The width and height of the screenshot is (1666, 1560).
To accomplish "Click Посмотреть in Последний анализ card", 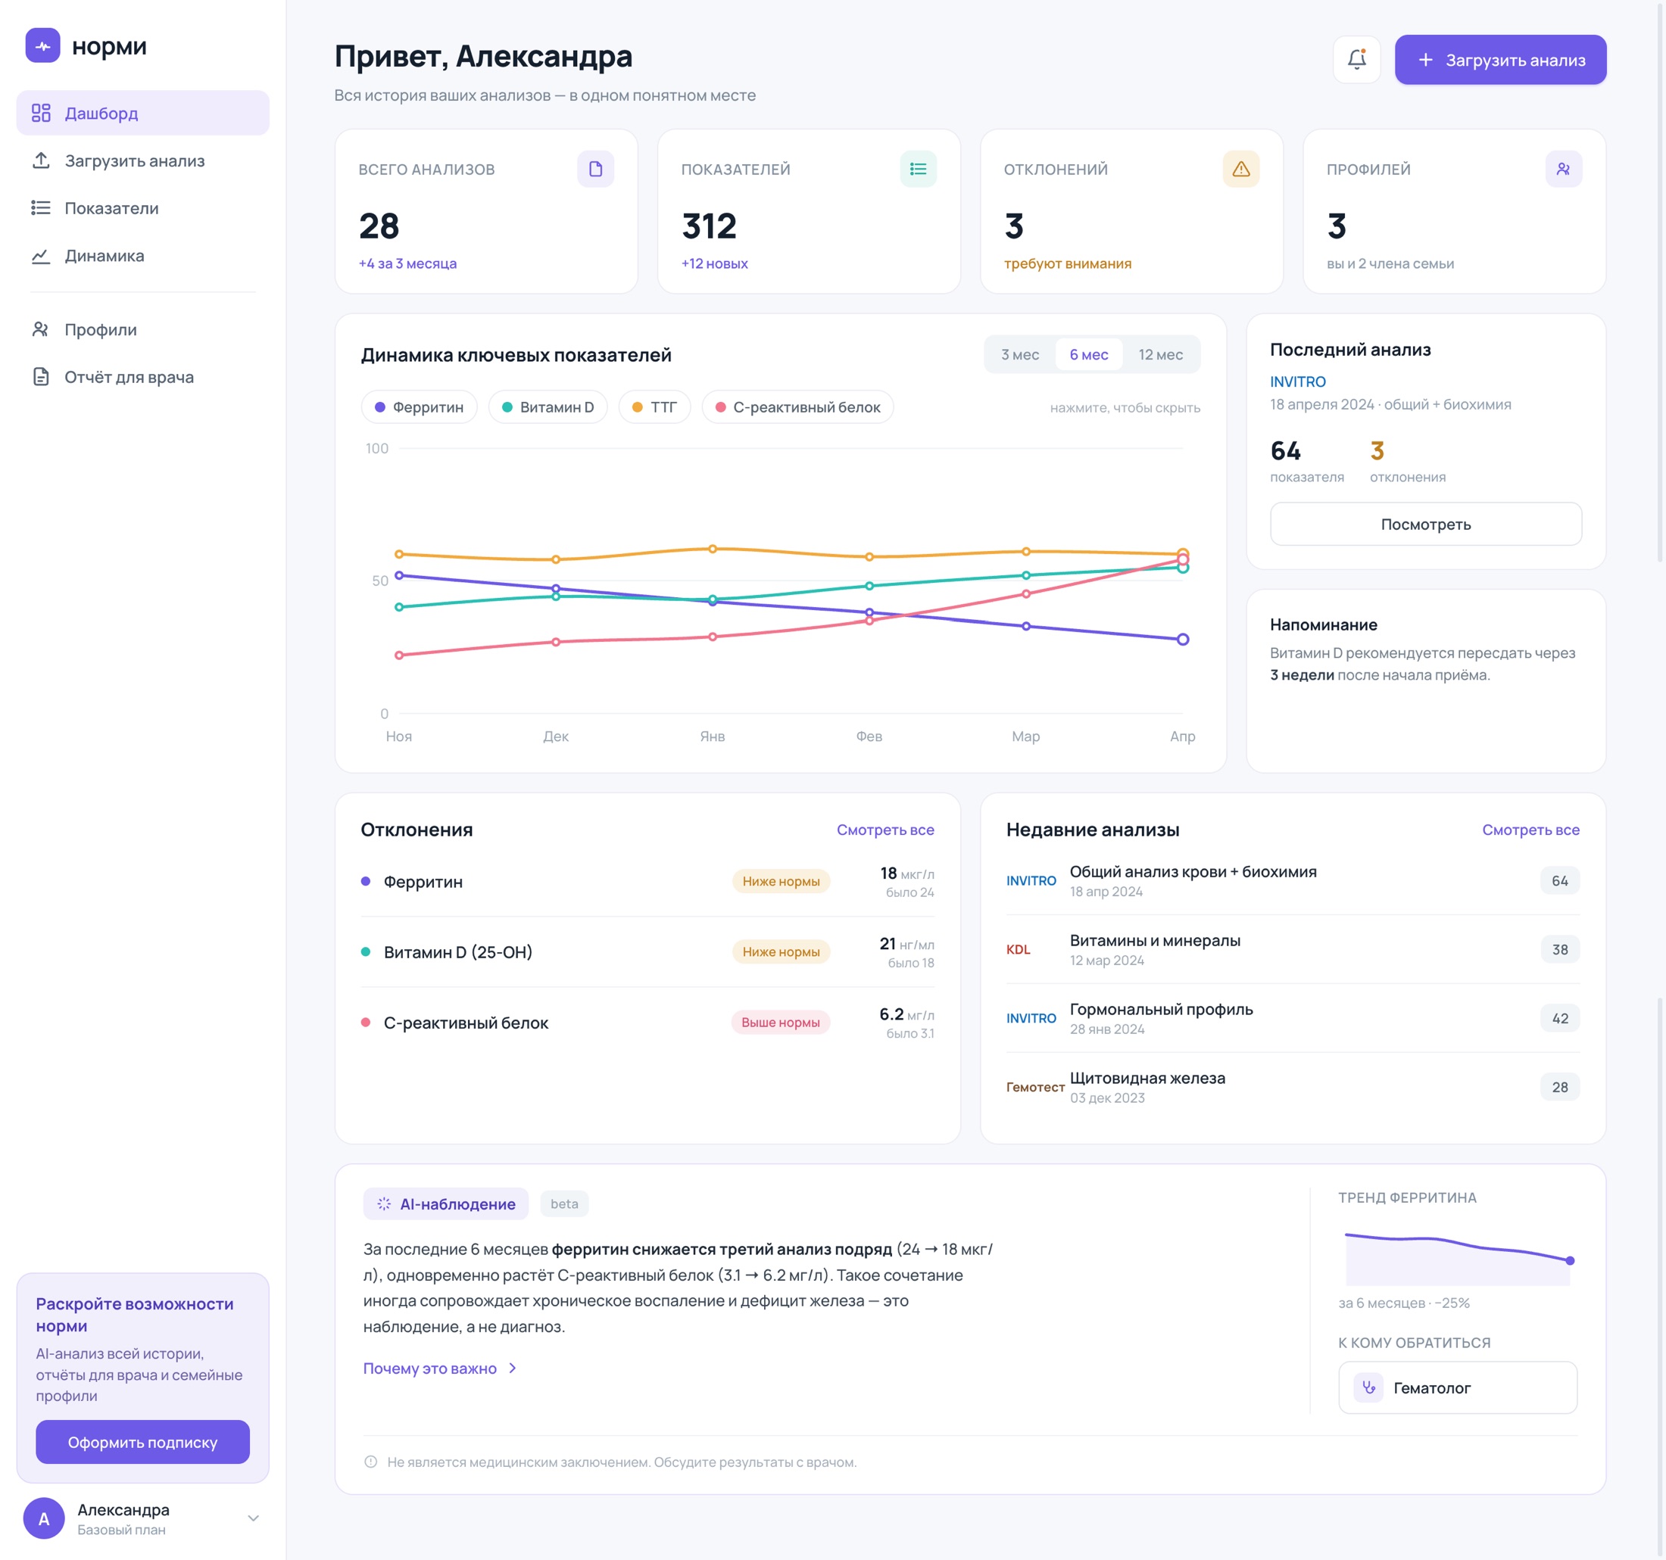I will coord(1425,525).
